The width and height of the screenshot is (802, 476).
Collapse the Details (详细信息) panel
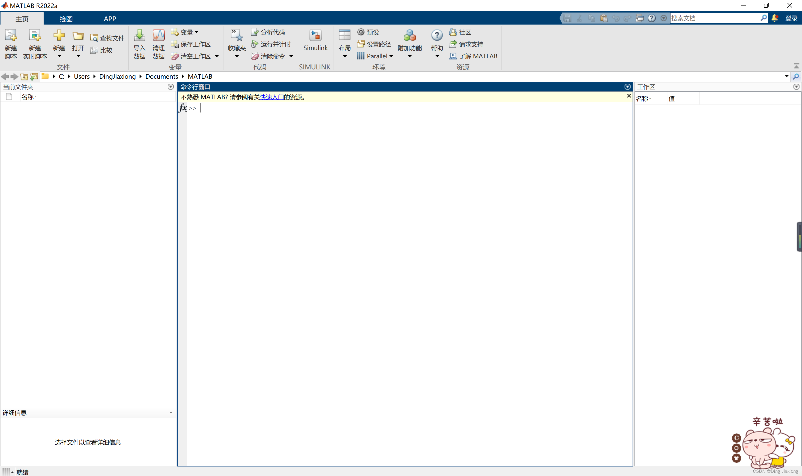[x=171, y=412]
